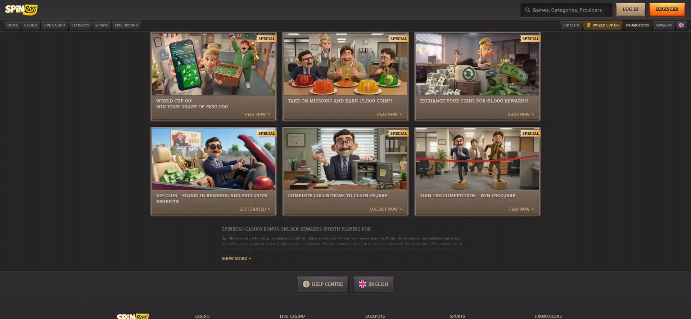Select JACKPOTS in top navigation

[80, 25]
